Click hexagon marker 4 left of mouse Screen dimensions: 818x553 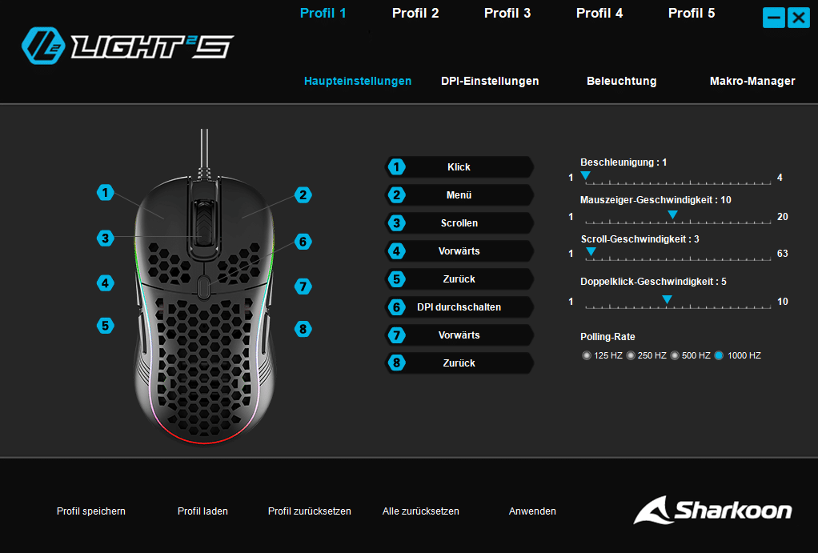106,283
